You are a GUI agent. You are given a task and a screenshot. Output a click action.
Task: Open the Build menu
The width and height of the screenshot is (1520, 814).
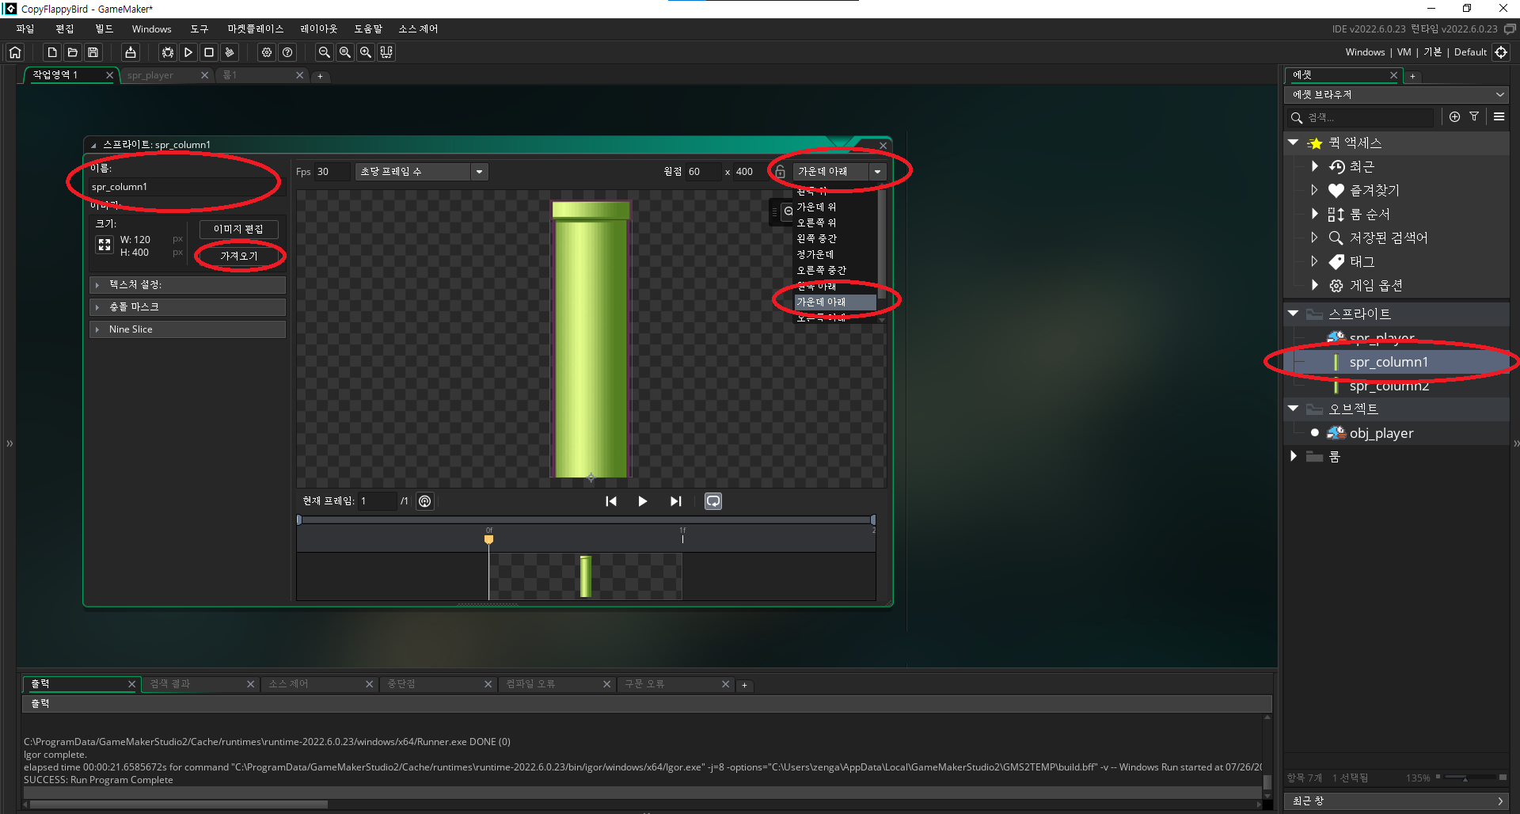click(104, 29)
